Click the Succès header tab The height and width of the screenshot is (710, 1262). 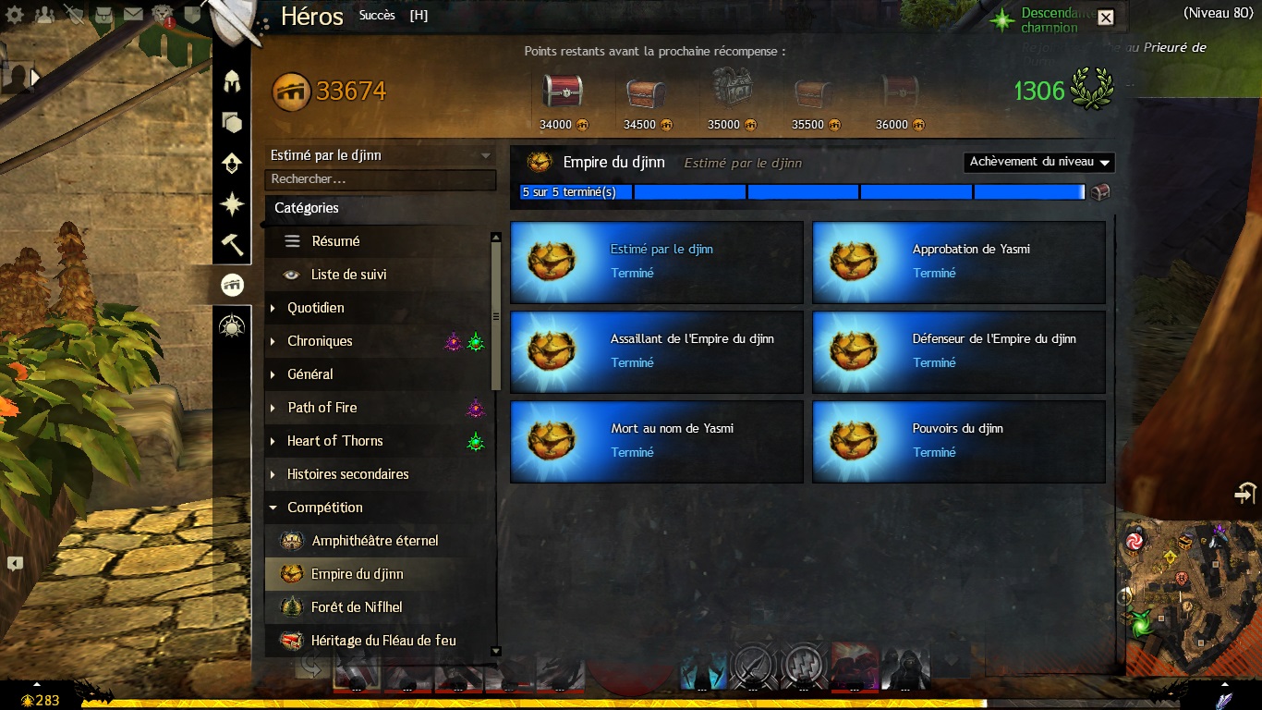[x=377, y=15]
